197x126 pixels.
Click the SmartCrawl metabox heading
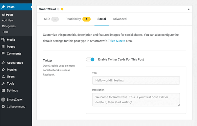coord(47,9)
